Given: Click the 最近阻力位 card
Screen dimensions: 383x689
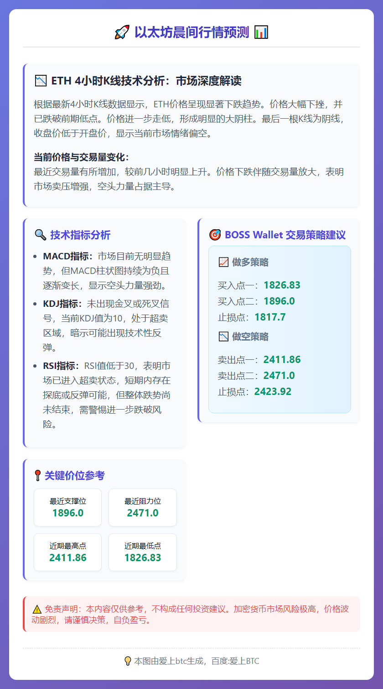Looking at the screenshot, I should pyautogui.click(x=143, y=507).
